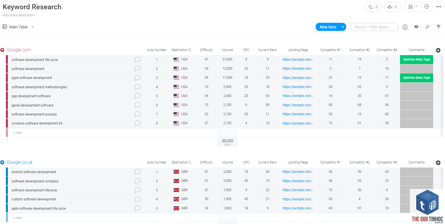The height and width of the screenshot is (224, 445).
Task: Open landing page link for software development life cycle
Action: (x=298, y=60)
